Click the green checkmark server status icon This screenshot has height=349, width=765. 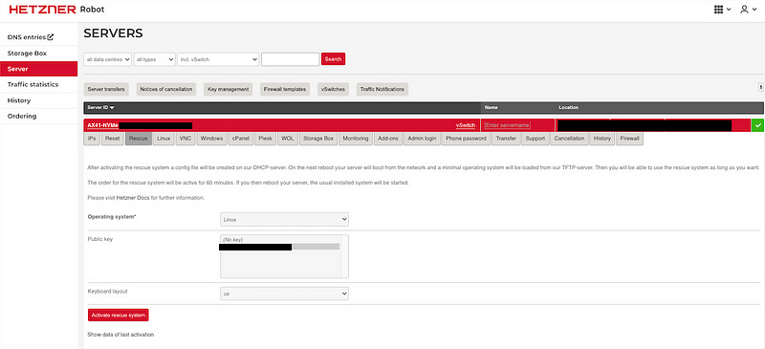757,125
